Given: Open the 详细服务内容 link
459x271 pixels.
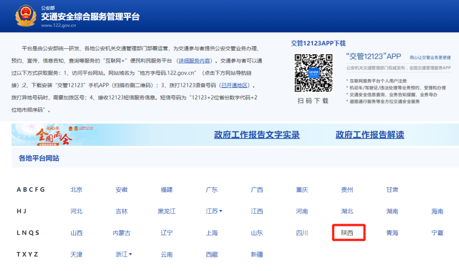Looking at the screenshot, I should pos(193,61).
